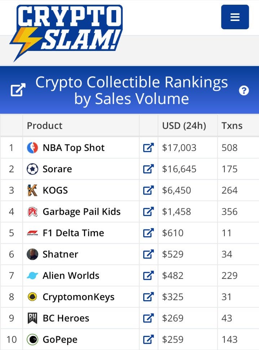Open the BC Heroes product link
This screenshot has height=350, width=259.
(66, 318)
